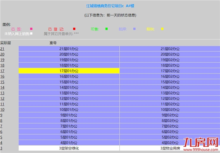Select the yellow 17层01办公 unit cell
This screenshot has width=220, height=153.
tap(69, 71)
